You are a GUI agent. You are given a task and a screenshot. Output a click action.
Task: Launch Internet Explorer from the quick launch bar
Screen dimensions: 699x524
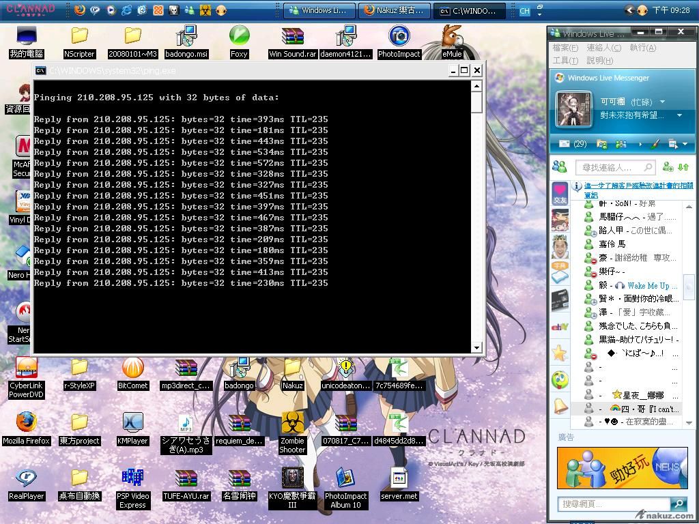point(126,10)
